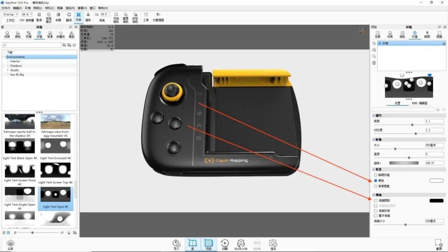Click the KeyShotXR icon at bottom
The width and height of the screenshot is (448, 252).
pyautogui.click(x=241, y=244)
